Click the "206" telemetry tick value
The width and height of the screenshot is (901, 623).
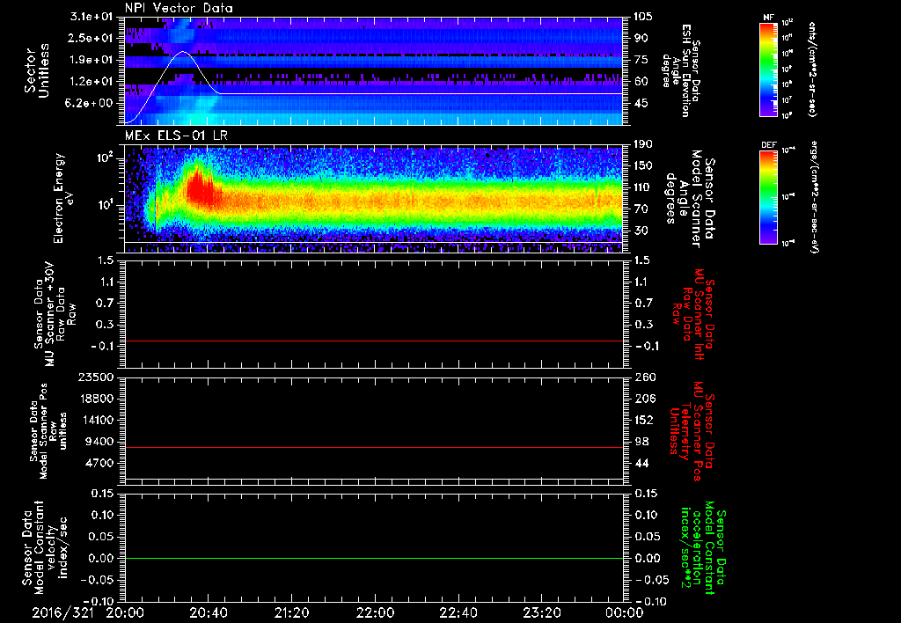click(644, 399)
